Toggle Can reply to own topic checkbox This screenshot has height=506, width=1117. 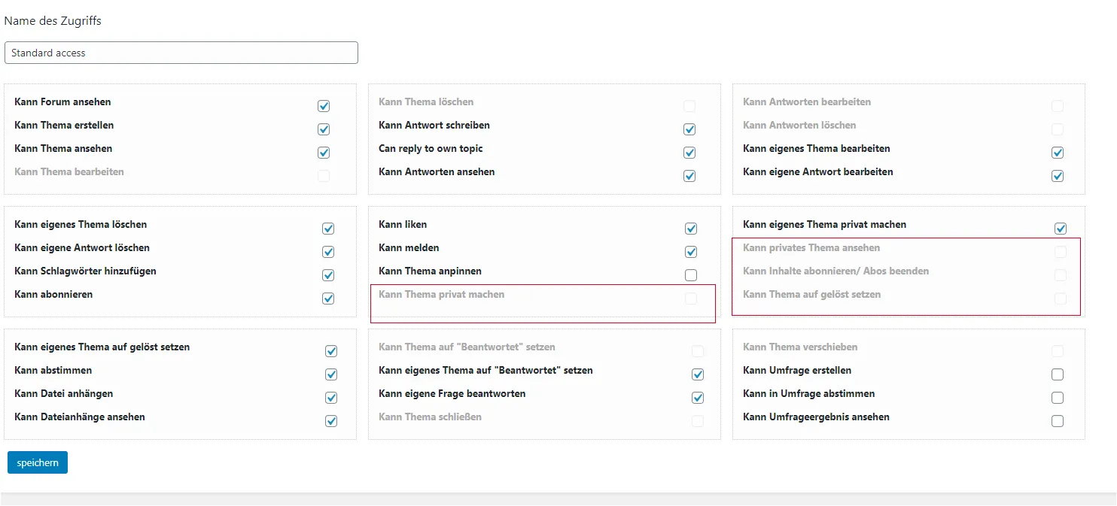click(689, 153)
